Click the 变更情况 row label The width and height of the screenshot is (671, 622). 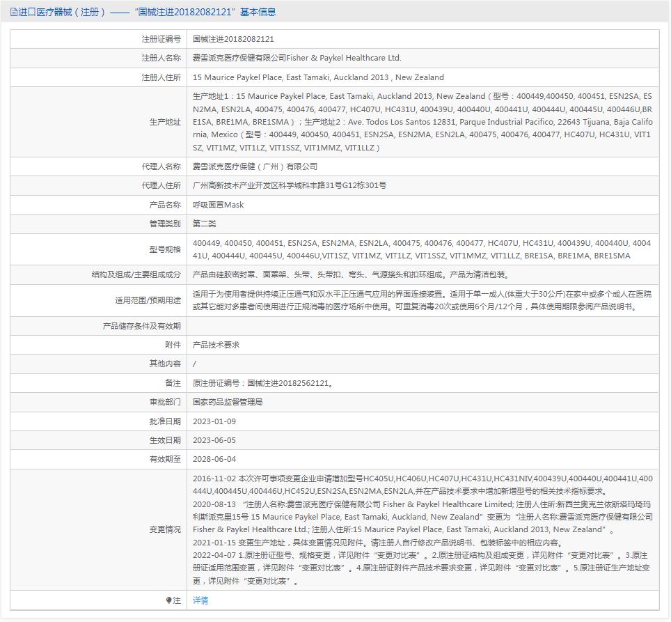click(166, 529)
